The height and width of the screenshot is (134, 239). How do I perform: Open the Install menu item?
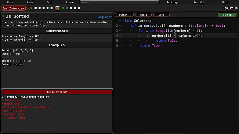tap(199, 3)
